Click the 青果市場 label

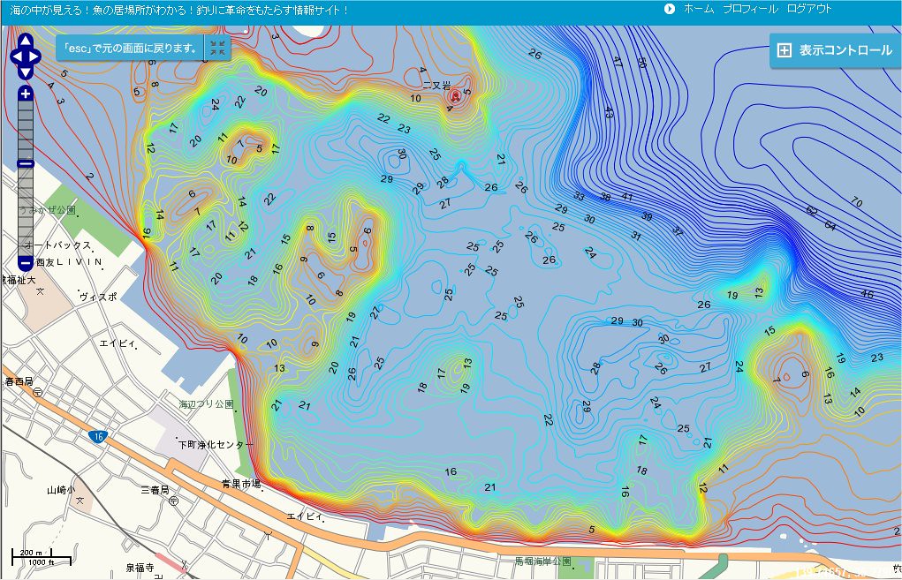[x=241, y=485]
